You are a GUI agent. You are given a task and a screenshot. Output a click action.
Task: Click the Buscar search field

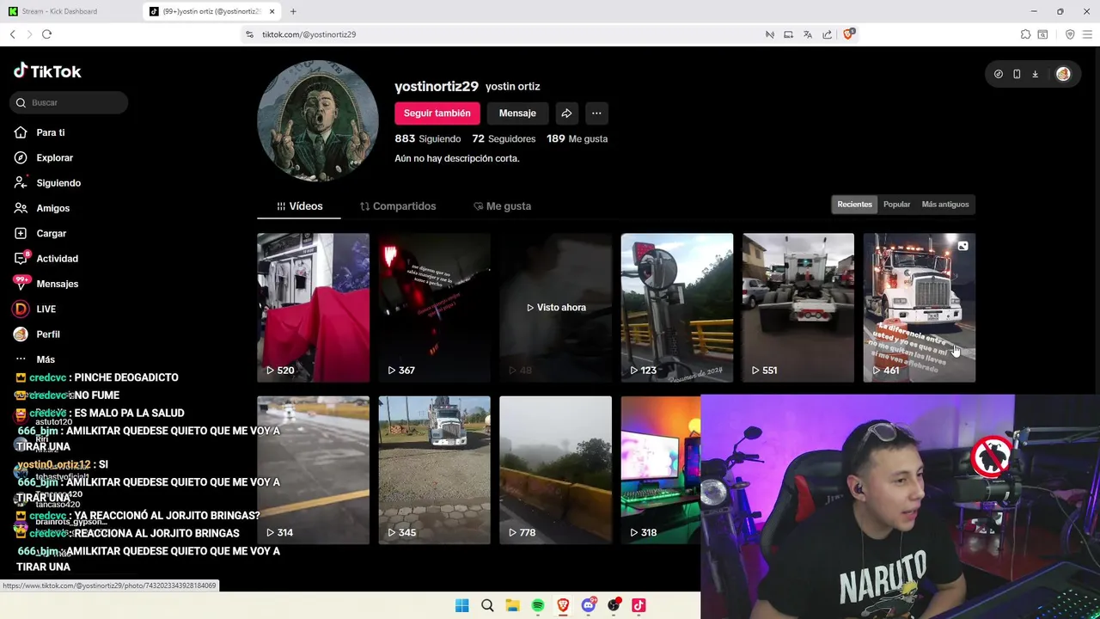70,102
